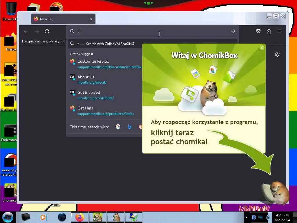Open new tab personalize gear icon
The width and height of the screenshot is (297, 223).
pos(277,54)
